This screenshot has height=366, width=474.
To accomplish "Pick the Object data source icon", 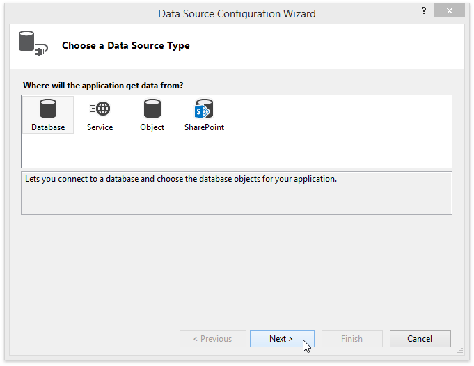I will 152,109.
